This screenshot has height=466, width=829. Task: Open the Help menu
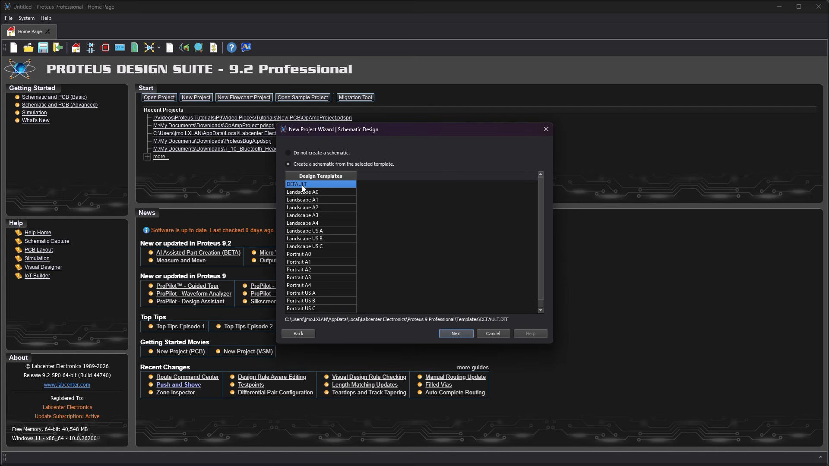[46, 18]
